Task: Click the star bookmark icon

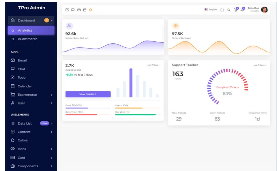Action: pyautogui.click(x=90, y=10)
